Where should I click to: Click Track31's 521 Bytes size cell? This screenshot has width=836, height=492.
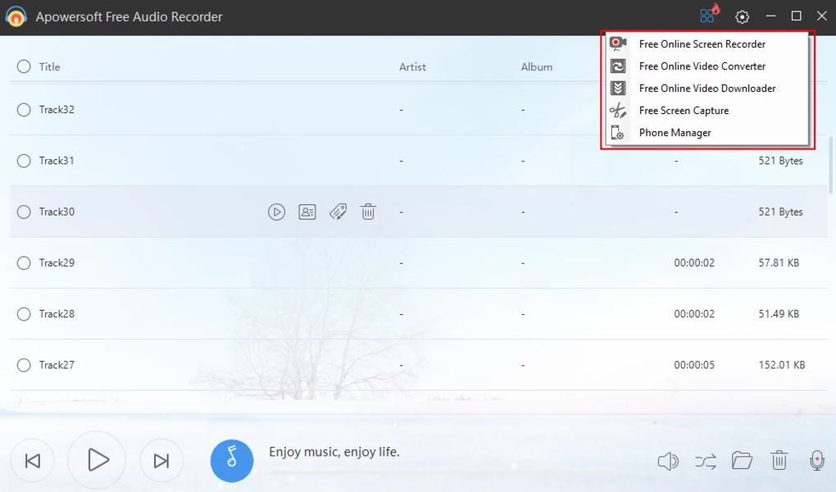tap(780, 161)
